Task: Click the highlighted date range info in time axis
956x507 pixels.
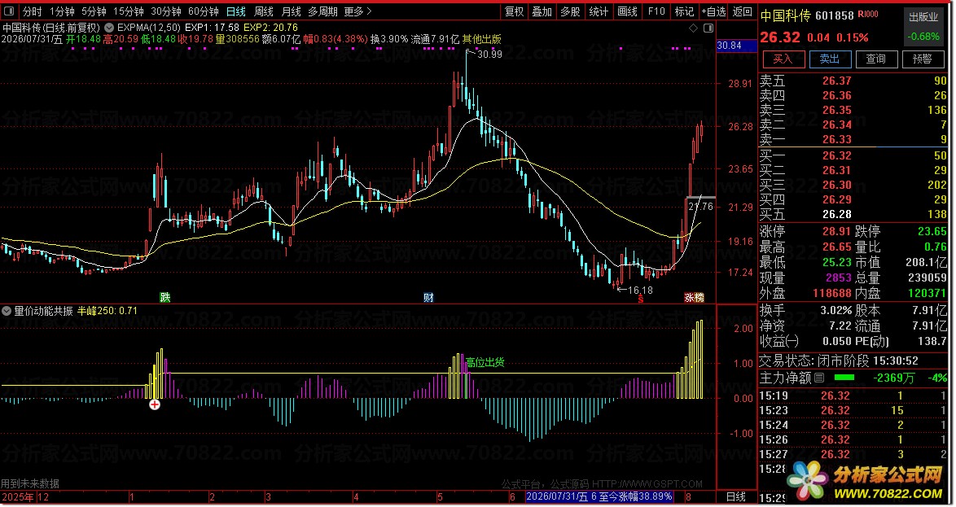Action: (x=599, y=496)
